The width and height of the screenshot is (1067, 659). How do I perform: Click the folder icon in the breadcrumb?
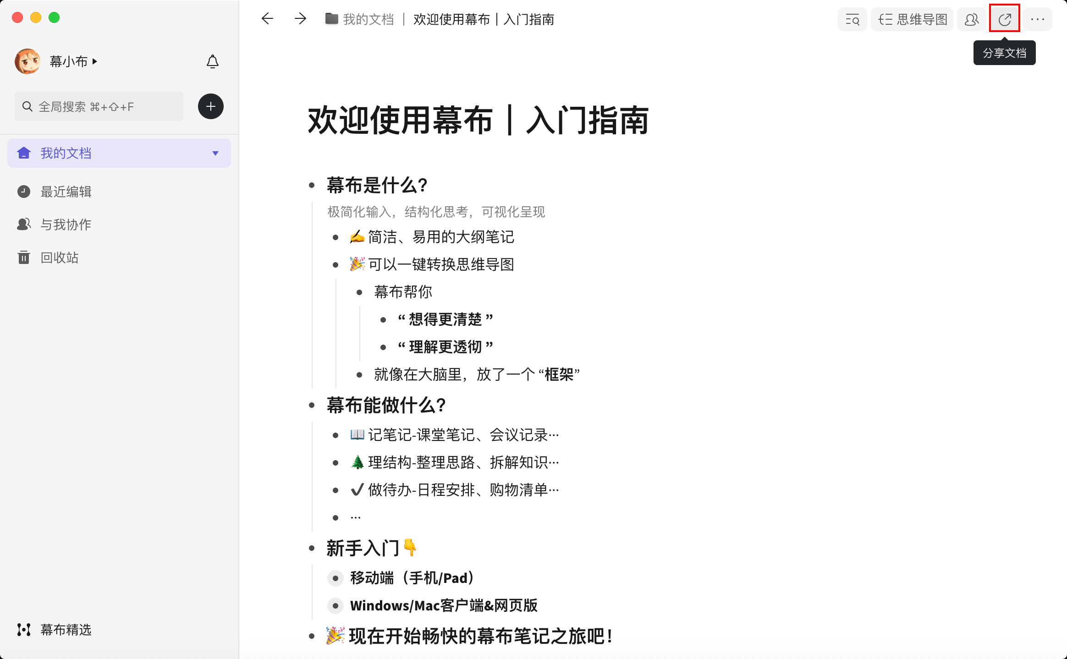(x=331, y=19)
